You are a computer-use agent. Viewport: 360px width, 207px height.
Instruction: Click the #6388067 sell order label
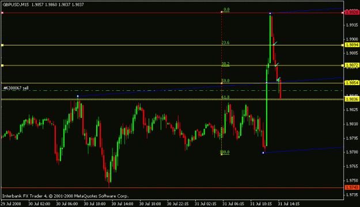tap(16, 88)
